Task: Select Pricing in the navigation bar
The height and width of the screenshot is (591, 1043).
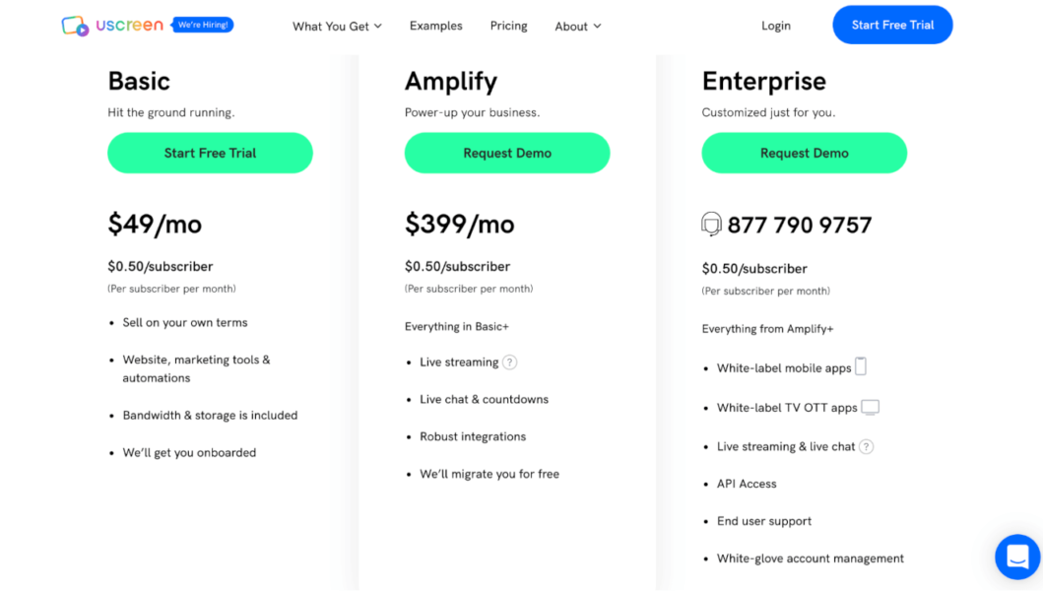Action: point(508,27)
